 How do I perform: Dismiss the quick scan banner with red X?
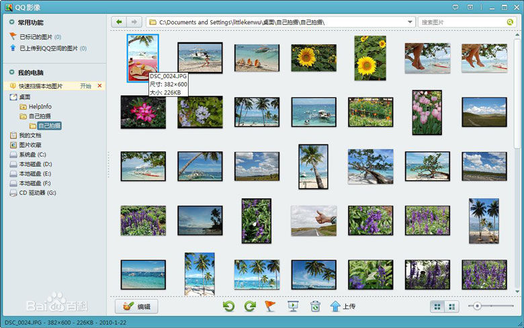100,86
